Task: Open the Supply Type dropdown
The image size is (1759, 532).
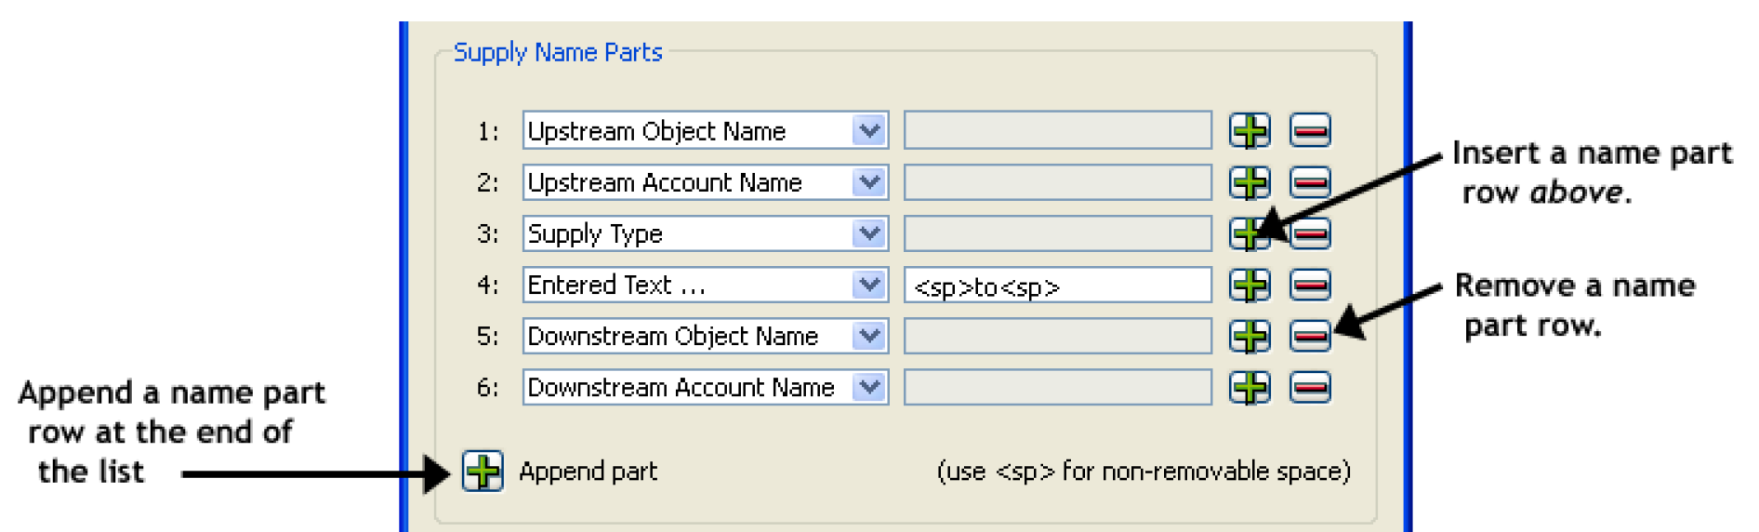Action: 869,233
